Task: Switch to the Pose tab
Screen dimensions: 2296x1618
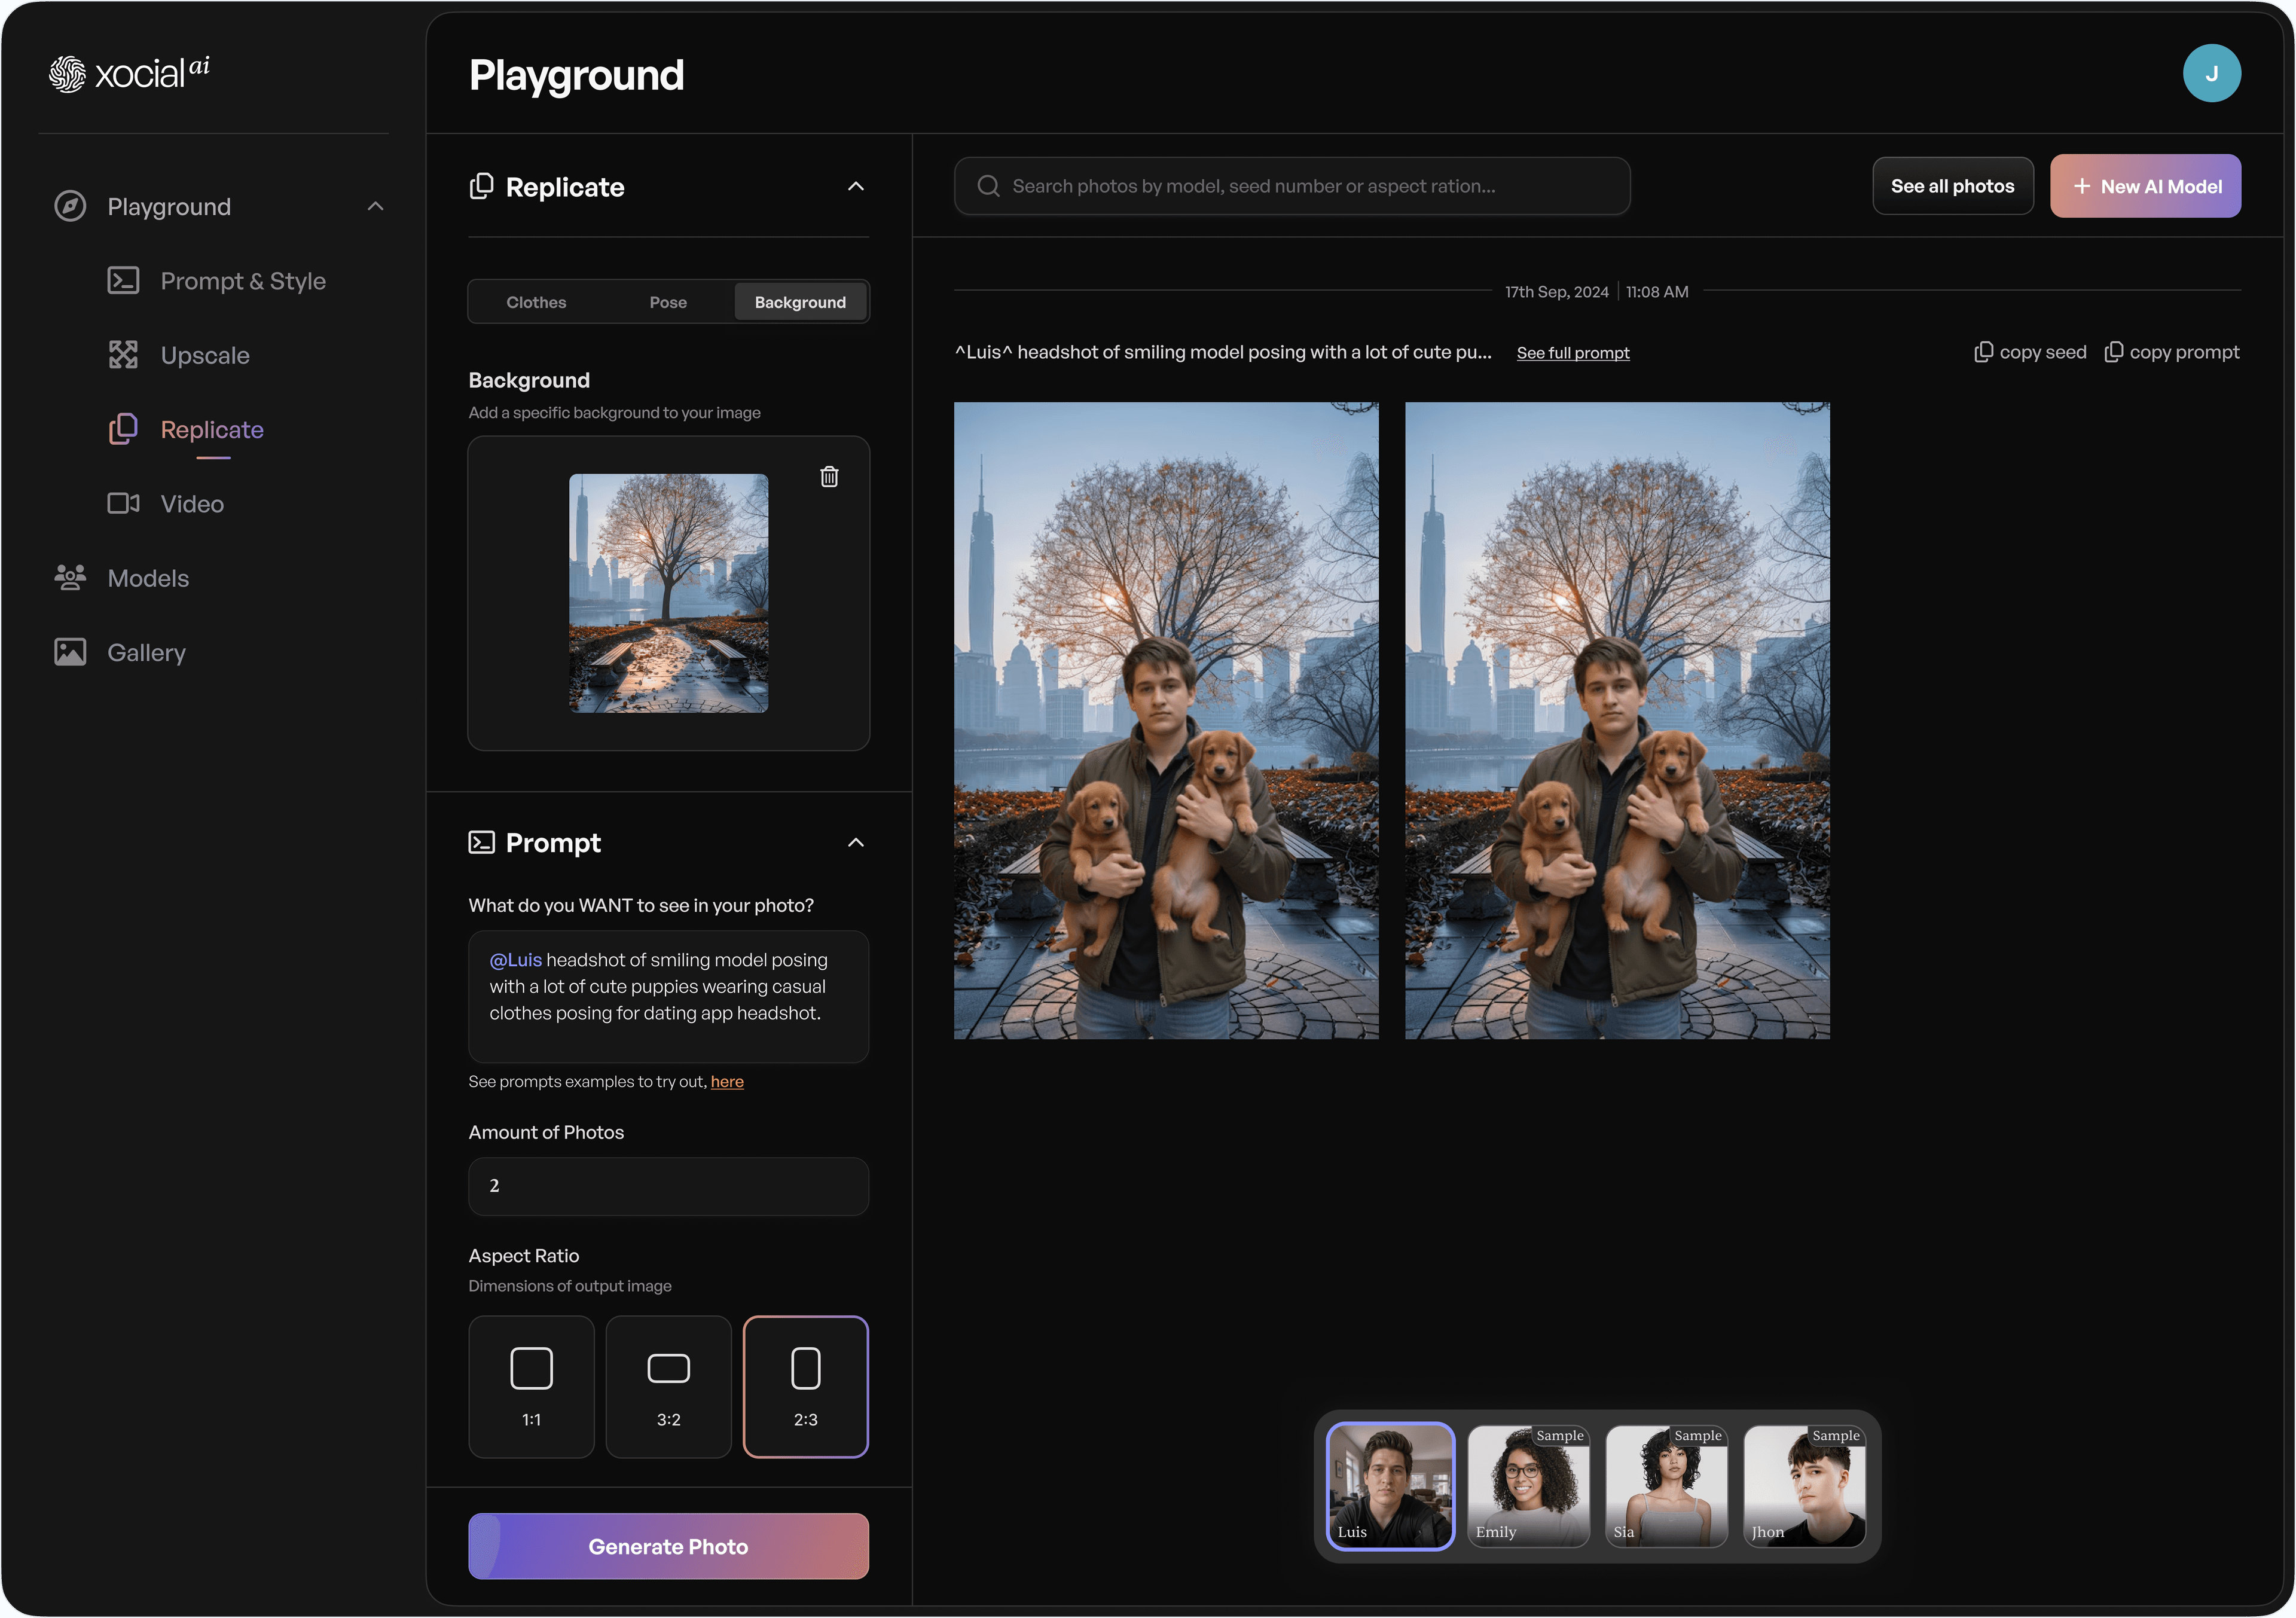Action: [668, 302]
